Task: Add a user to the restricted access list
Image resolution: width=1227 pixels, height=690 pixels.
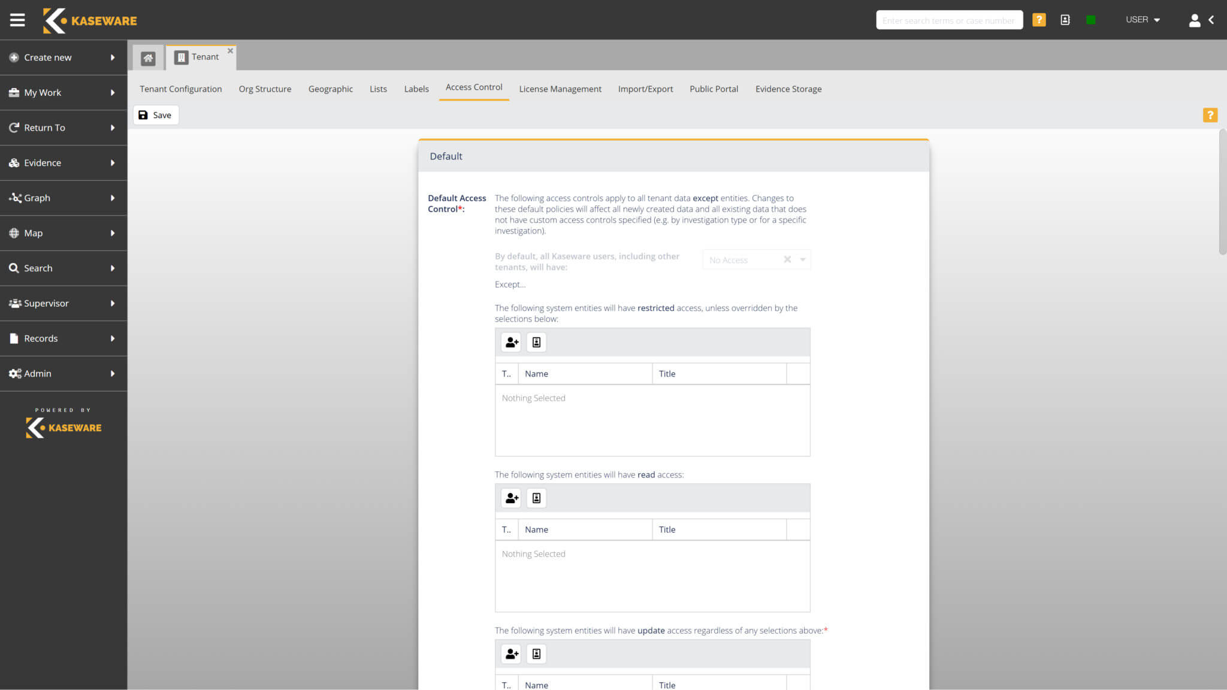Action: 510,342
